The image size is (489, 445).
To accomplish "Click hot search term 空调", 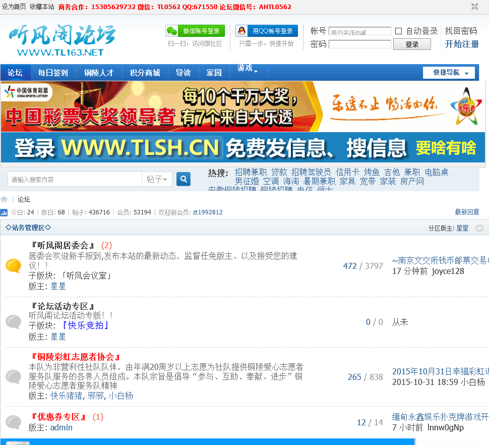I will [271, 181].
